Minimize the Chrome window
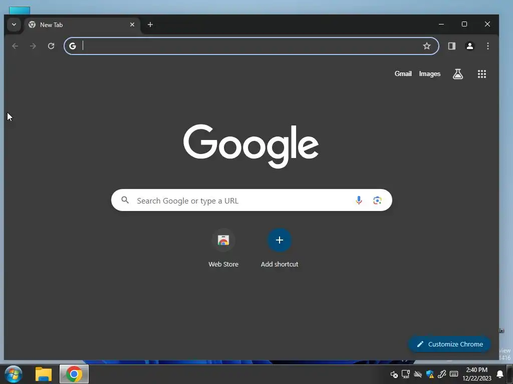The height and width of the screenshot is (384, 513). (441, 24)
